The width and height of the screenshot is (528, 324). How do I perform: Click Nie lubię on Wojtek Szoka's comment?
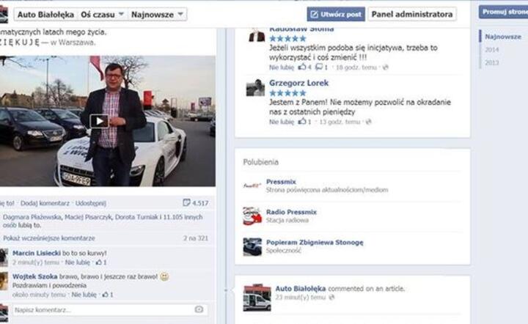pyautogui.click(x=84, y=295)
